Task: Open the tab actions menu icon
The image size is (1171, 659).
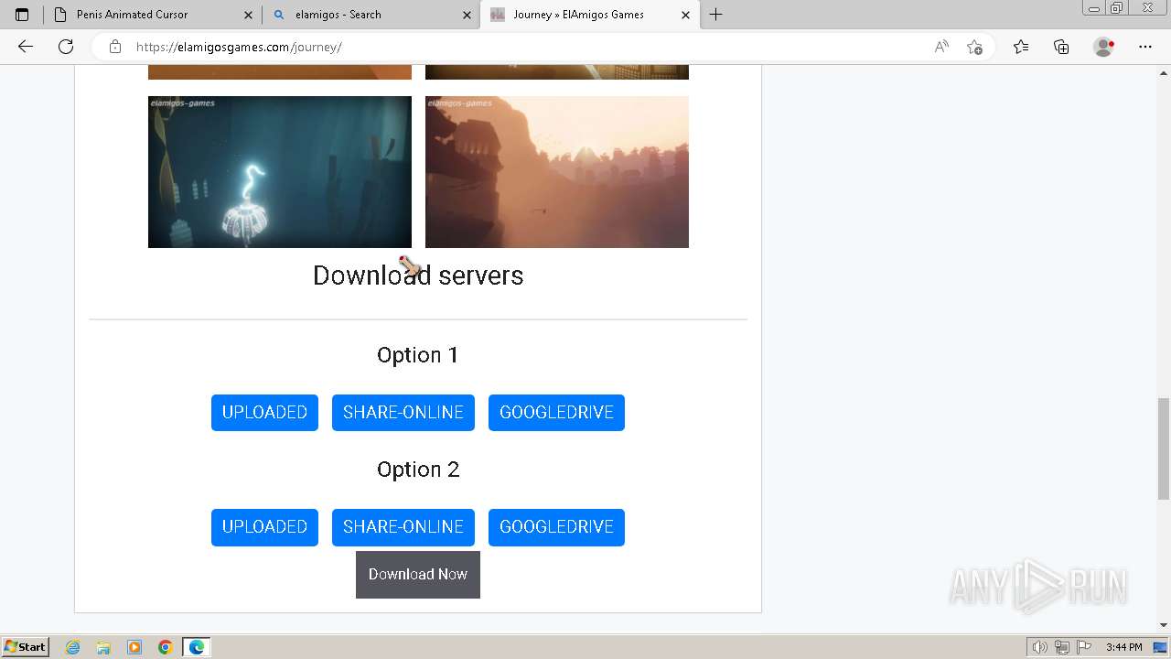Action: click(22, 15)
